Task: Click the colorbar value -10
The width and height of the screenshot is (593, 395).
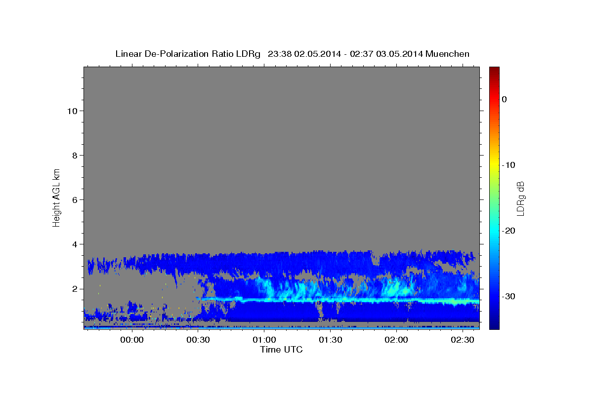Action: (x=508, y=165)
